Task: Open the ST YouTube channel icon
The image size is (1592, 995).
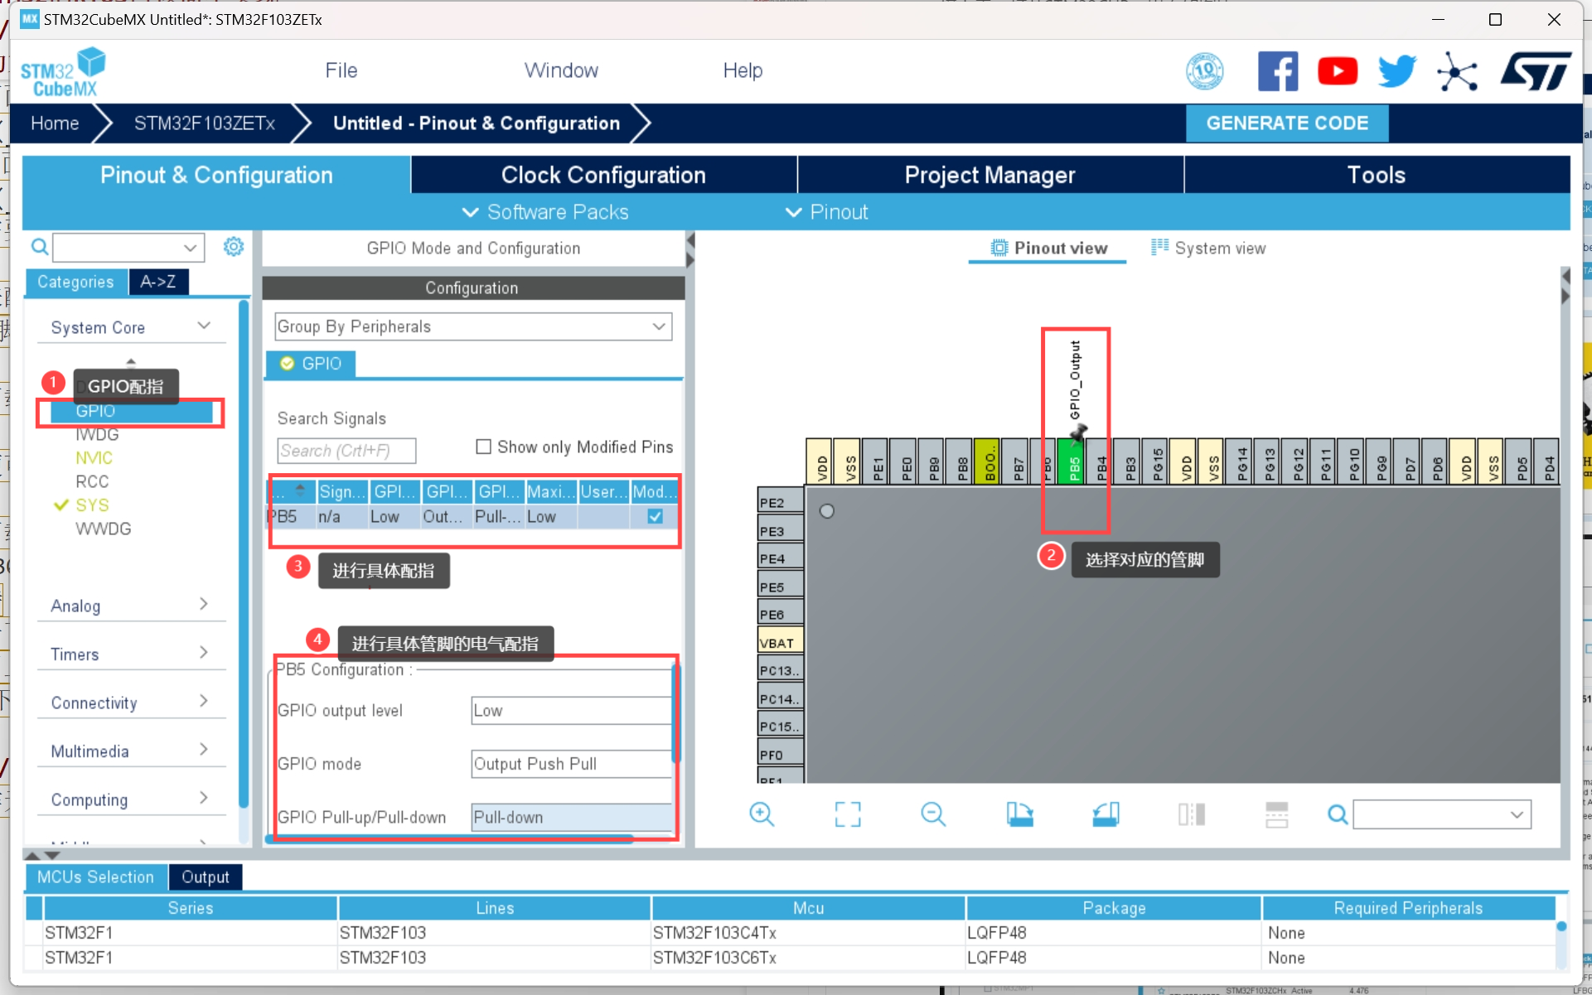Action: (1337, 71)
